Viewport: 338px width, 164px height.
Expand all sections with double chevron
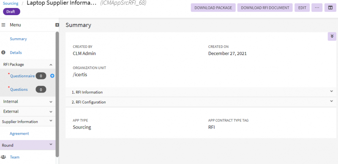[x=332, y=37]
